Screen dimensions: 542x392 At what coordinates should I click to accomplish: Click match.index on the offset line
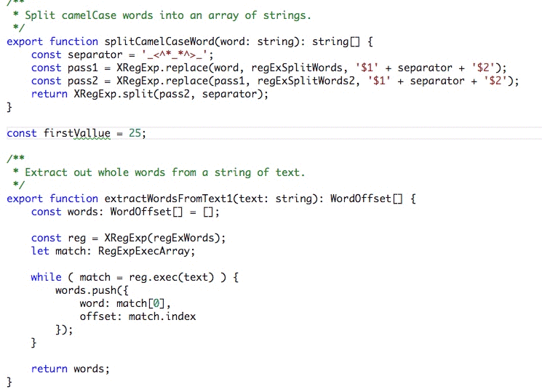click(162, 316)
